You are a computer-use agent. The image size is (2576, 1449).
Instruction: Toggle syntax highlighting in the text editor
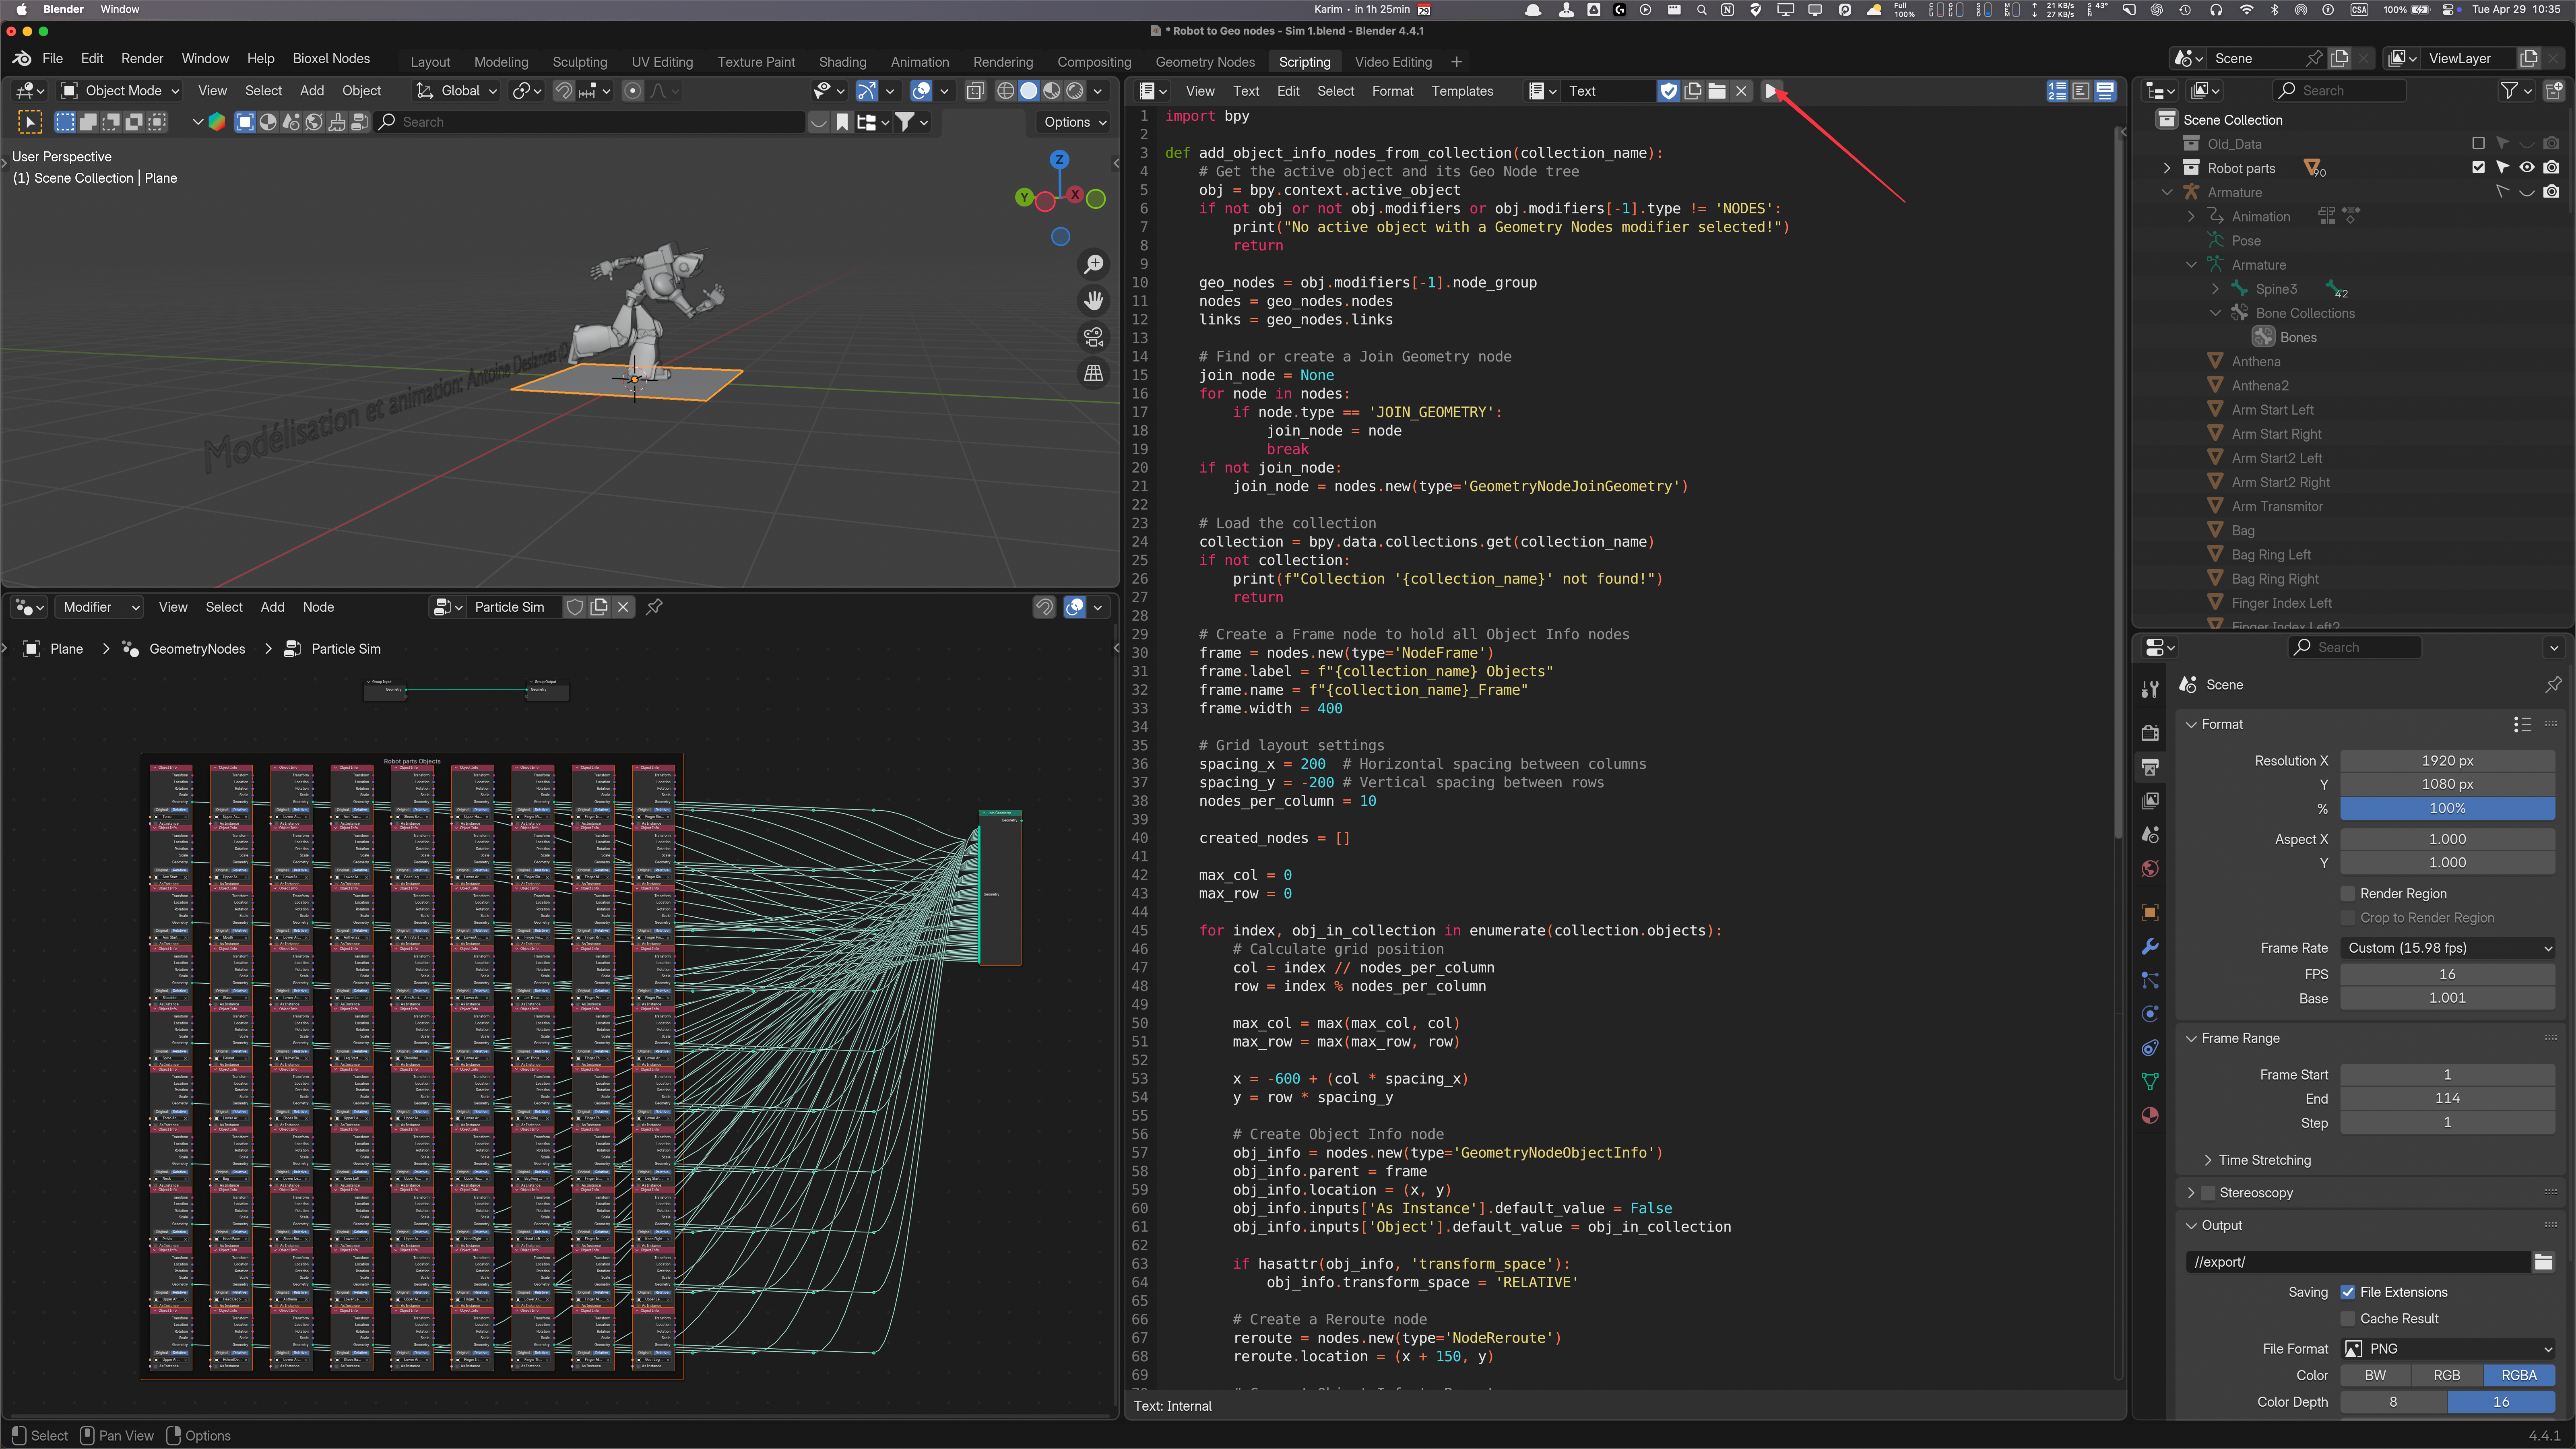click(2105, 91)
